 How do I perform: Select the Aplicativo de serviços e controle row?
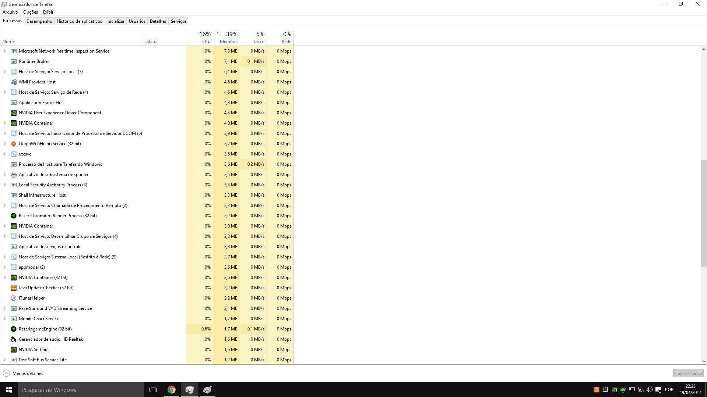click(x=147, y=247)
